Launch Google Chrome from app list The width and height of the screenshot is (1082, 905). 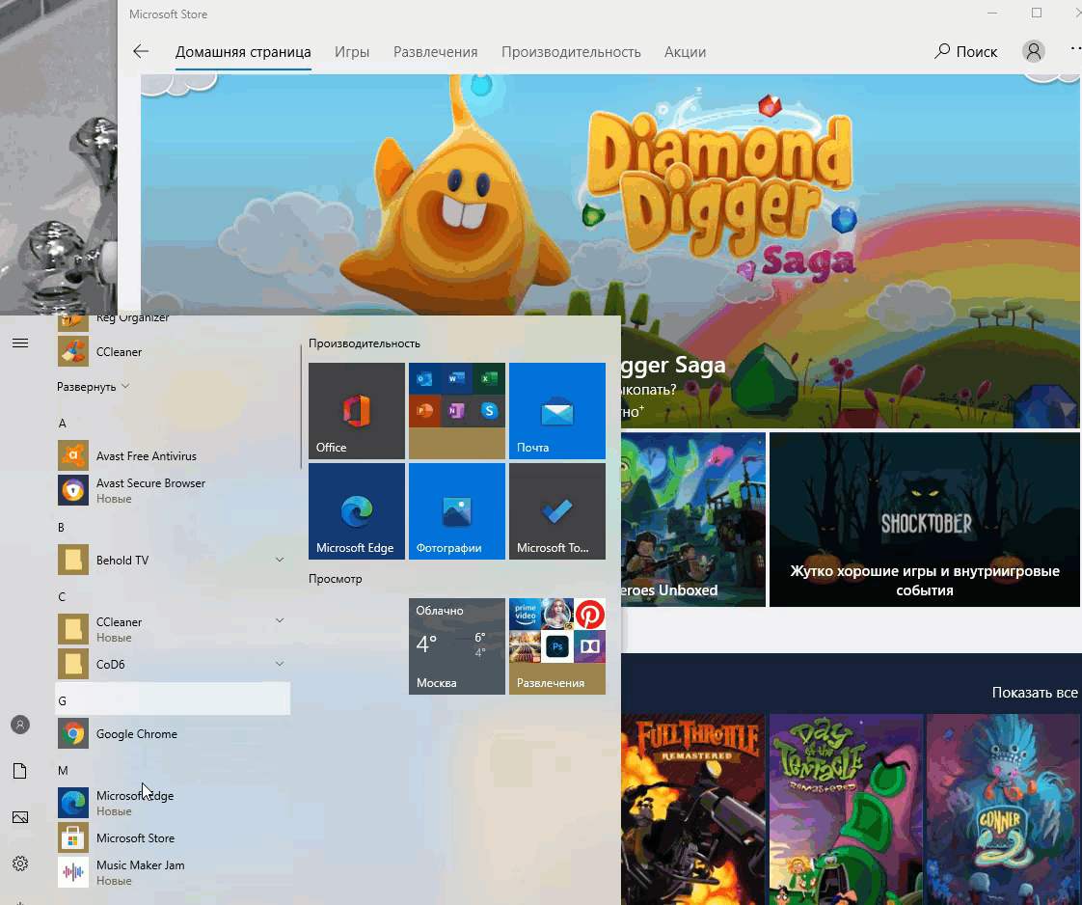[x=173, y=734]
